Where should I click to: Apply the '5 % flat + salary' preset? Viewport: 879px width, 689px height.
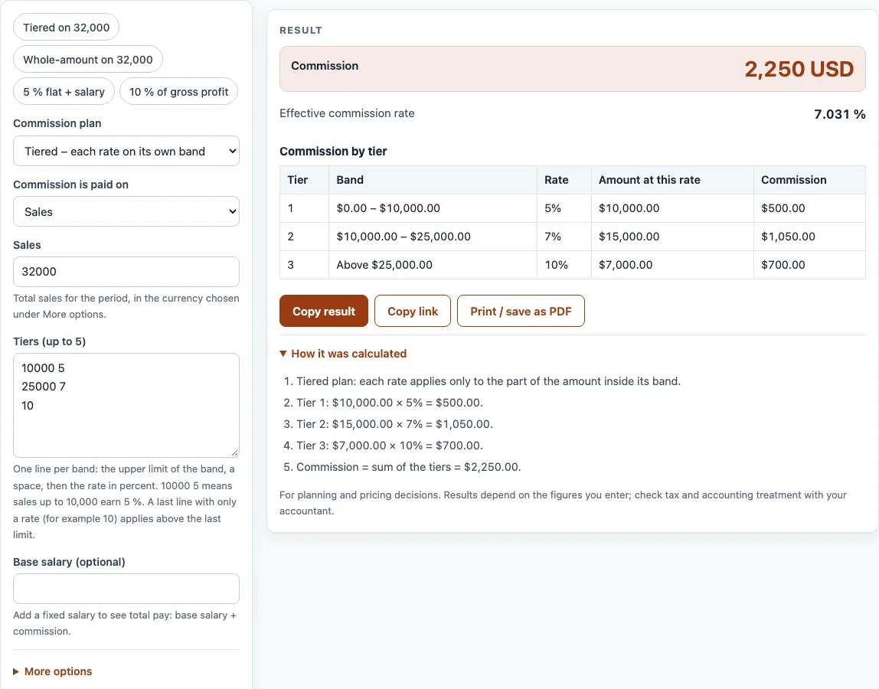click(x=64, y=91)
